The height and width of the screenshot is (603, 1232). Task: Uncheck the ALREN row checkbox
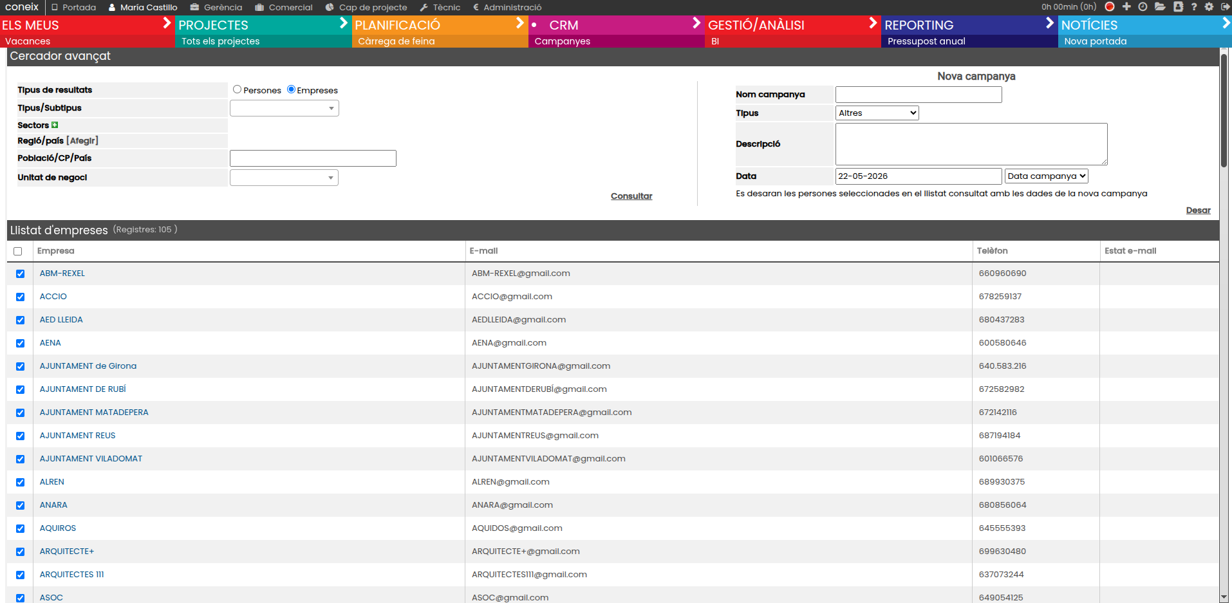tap(20, 482)
